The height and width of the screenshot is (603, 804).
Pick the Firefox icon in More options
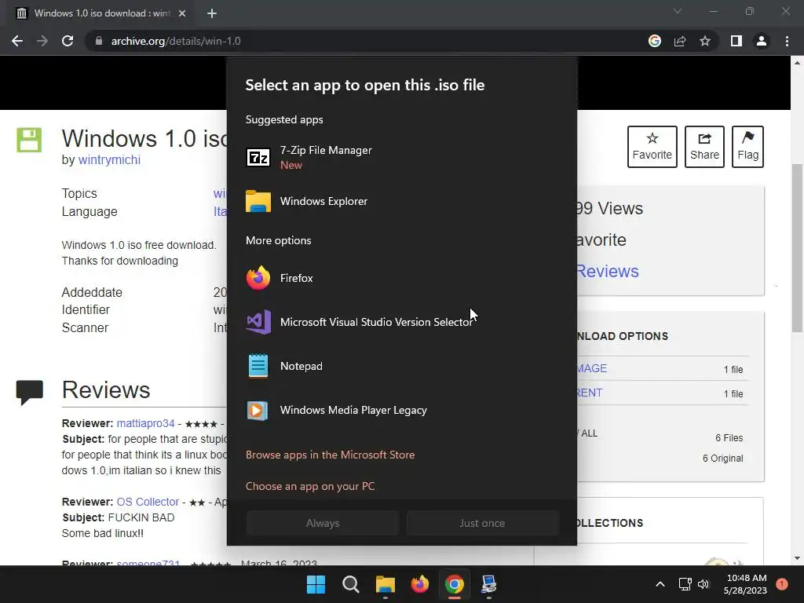[258, 278]
